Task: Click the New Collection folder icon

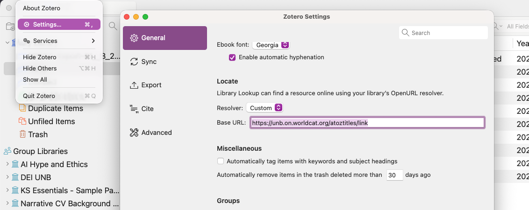Action: pos(10,26)
